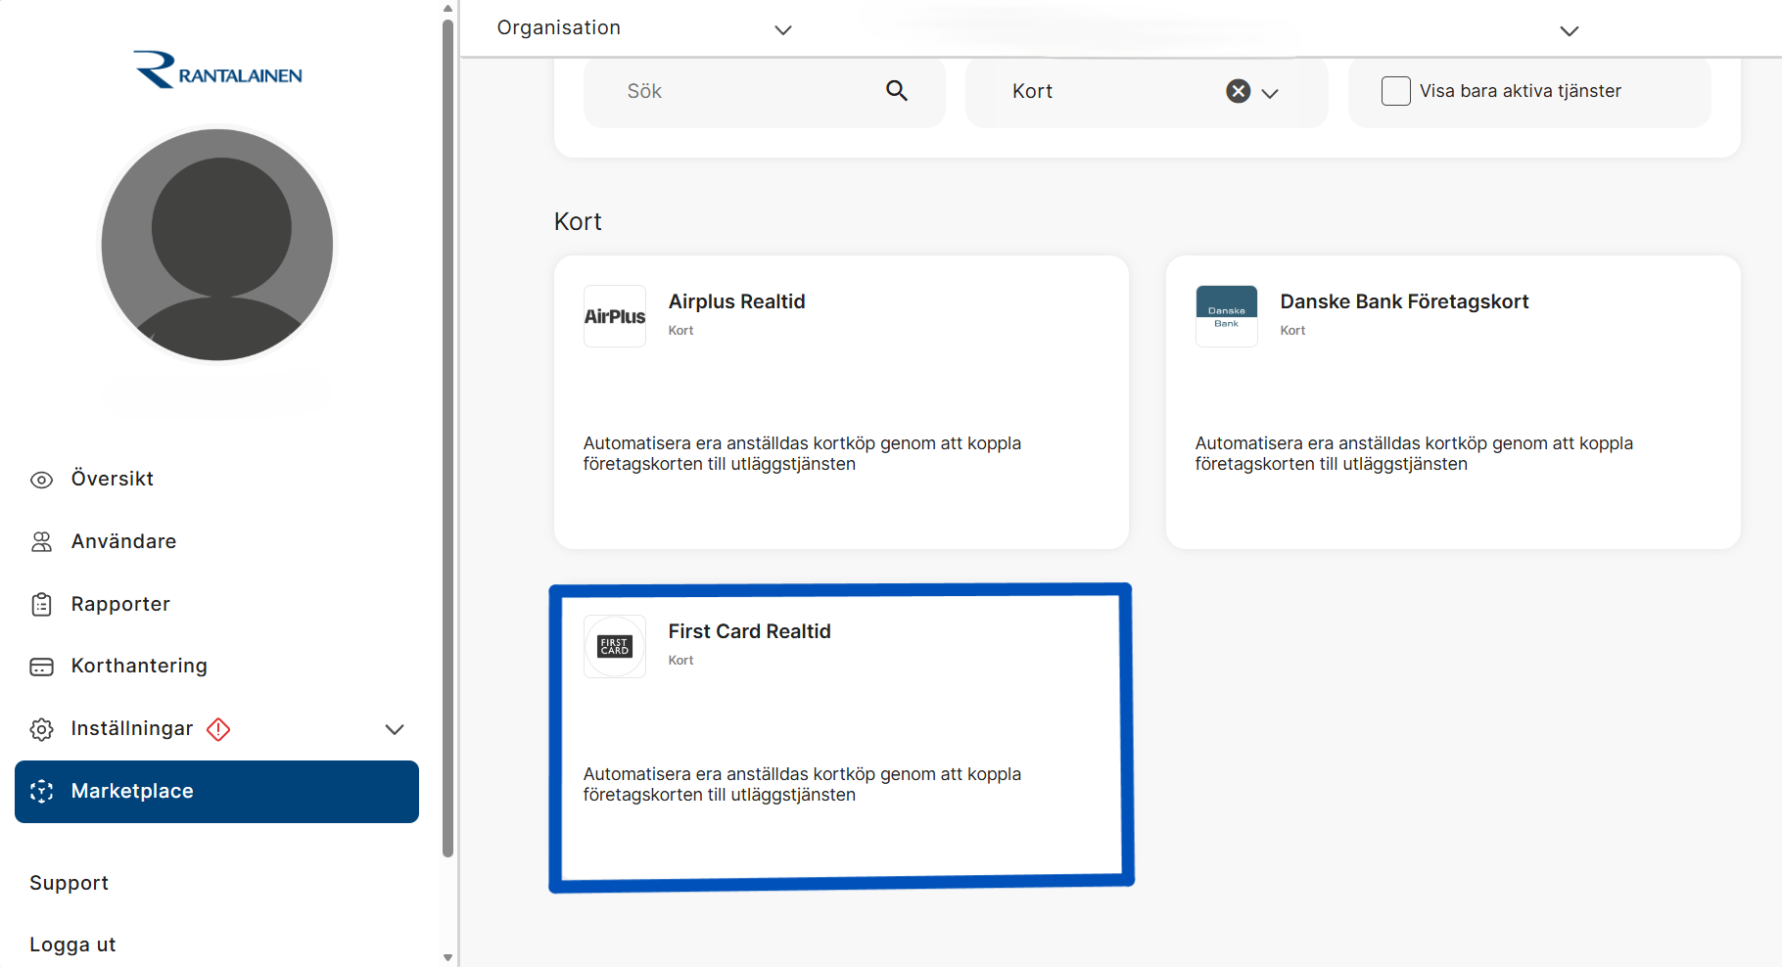Click the Kort label under Danske Bank
1782x967 pixels.
coord(1292,331)
